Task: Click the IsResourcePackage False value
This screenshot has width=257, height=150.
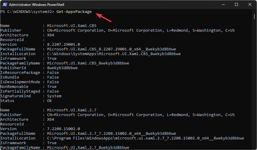Action: [x=53, y=73]
